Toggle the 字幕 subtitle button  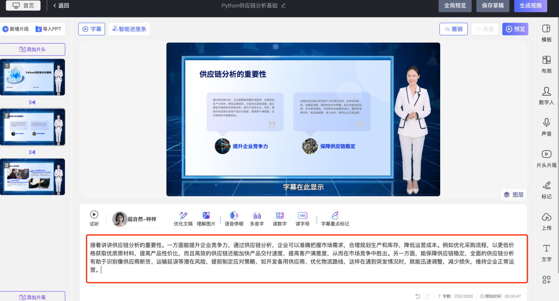coord(92,29)
